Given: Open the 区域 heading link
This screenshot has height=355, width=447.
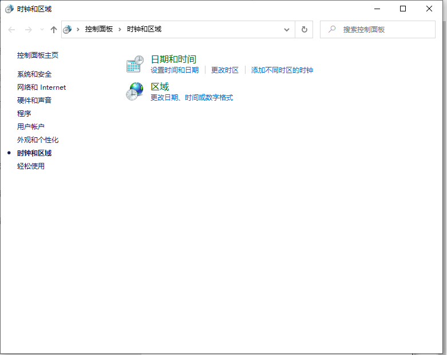Looking at the screenshot, I should click(x=160, y=86).
